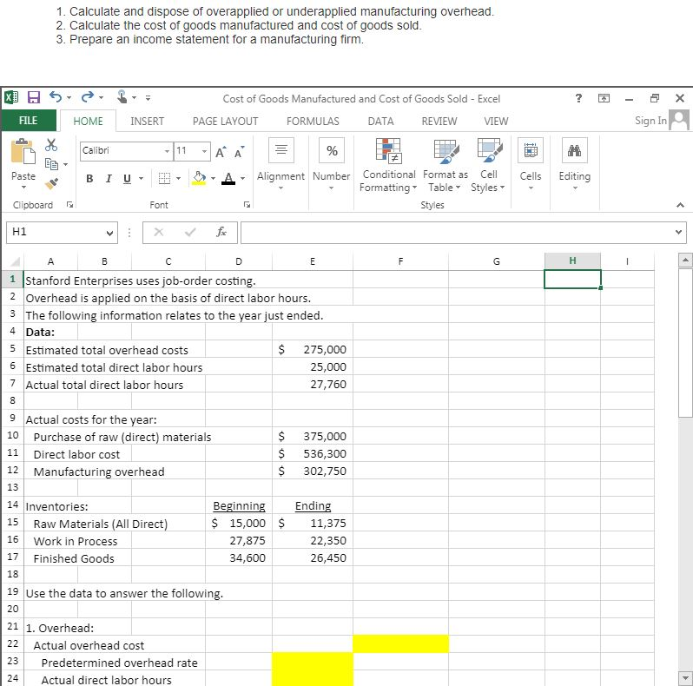Toggle Italic formatting

(109, 179)
